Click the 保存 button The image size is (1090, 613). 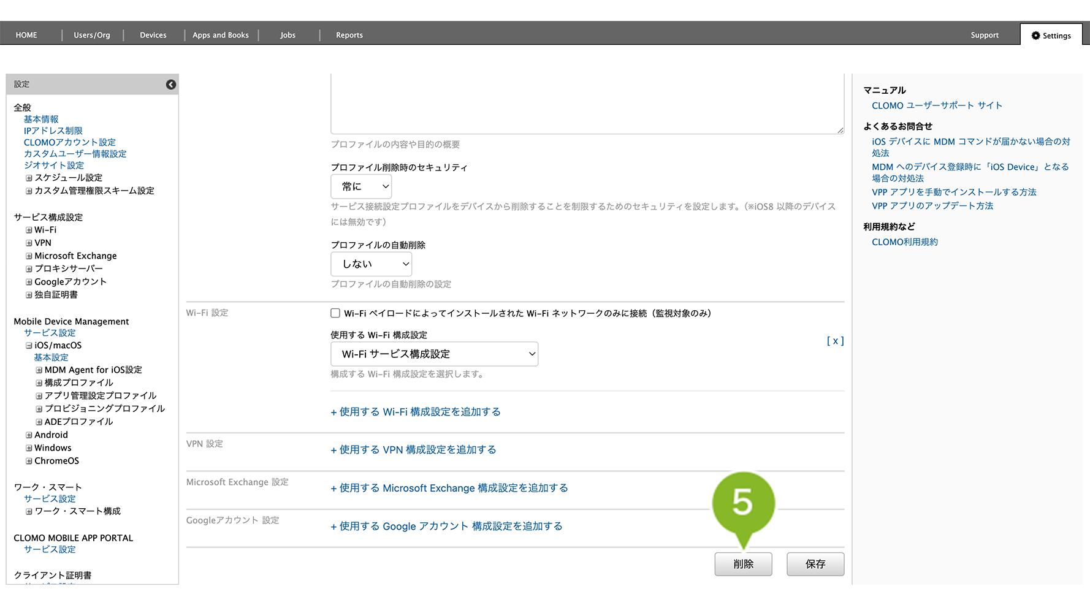coord(815,564)
